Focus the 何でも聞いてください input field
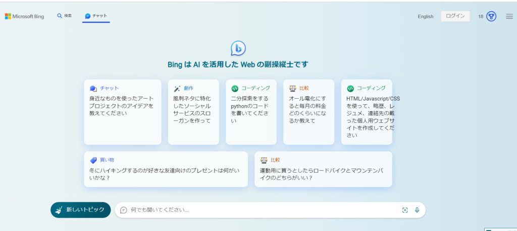This screenshot has width=517, height=231. 270,210
